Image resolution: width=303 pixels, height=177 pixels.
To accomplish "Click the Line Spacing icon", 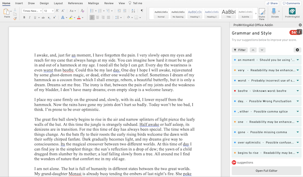I will click(x=117, y=18).
